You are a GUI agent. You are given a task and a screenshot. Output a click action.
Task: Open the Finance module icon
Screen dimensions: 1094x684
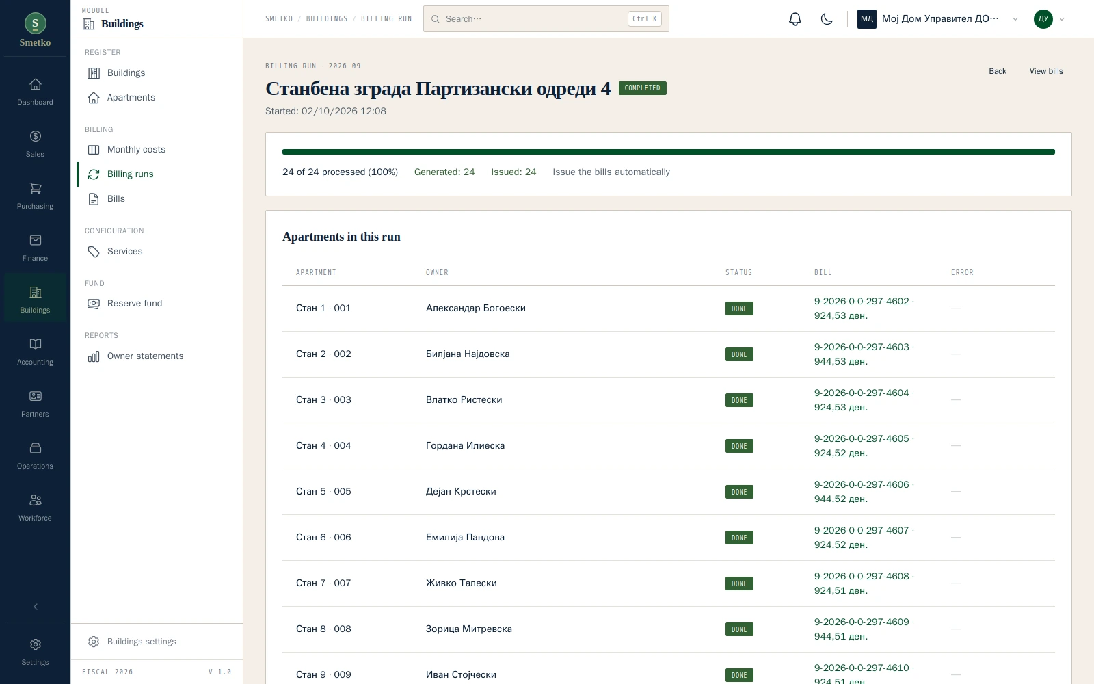pos(35,240)
